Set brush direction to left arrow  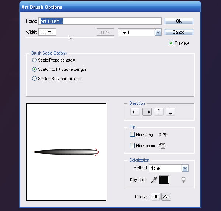pos(135,112)
